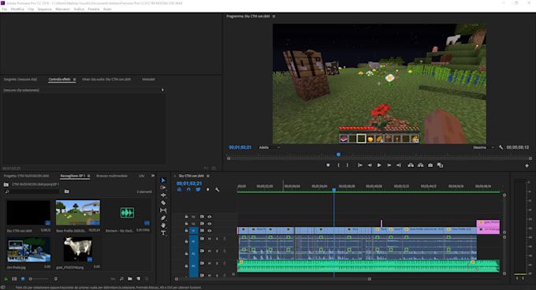The width and height of the screenshot is (536, 290).
Task: Add marker in timeline panel
Action: (x=207, y=190)
